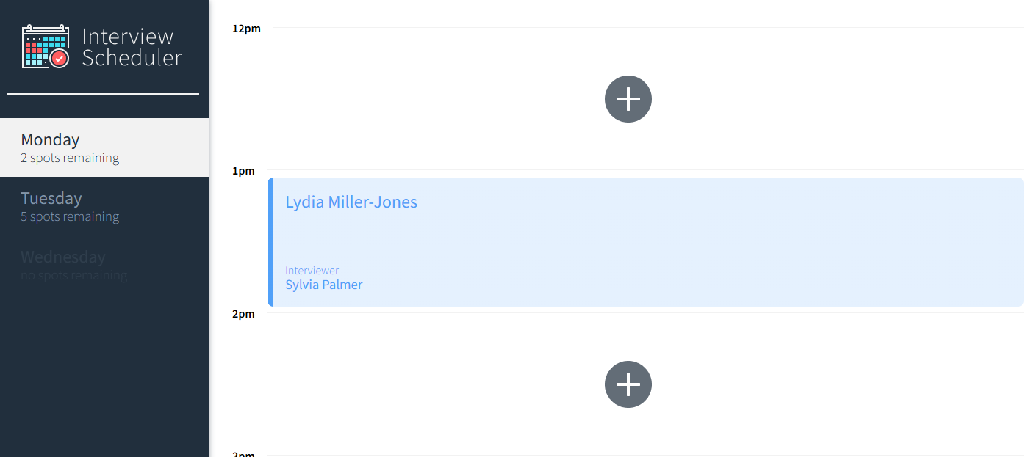This screenshot has width=1034, height=457.
Task: Click the 3pm time label
Action: 243,454
